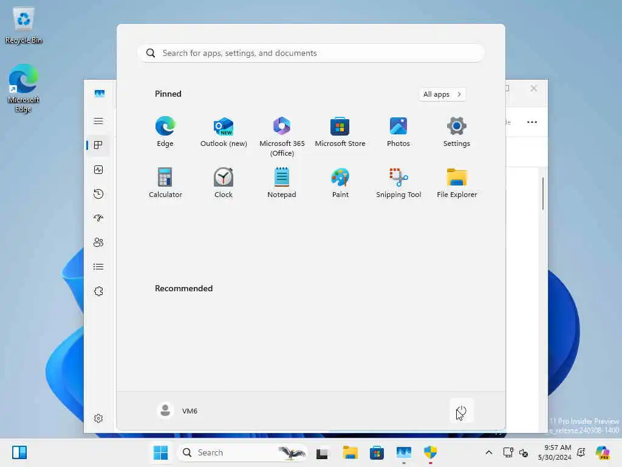Click the network tray icon
Image resolution: width=622 pixels, height=467 pixels.
click(508, 452)
